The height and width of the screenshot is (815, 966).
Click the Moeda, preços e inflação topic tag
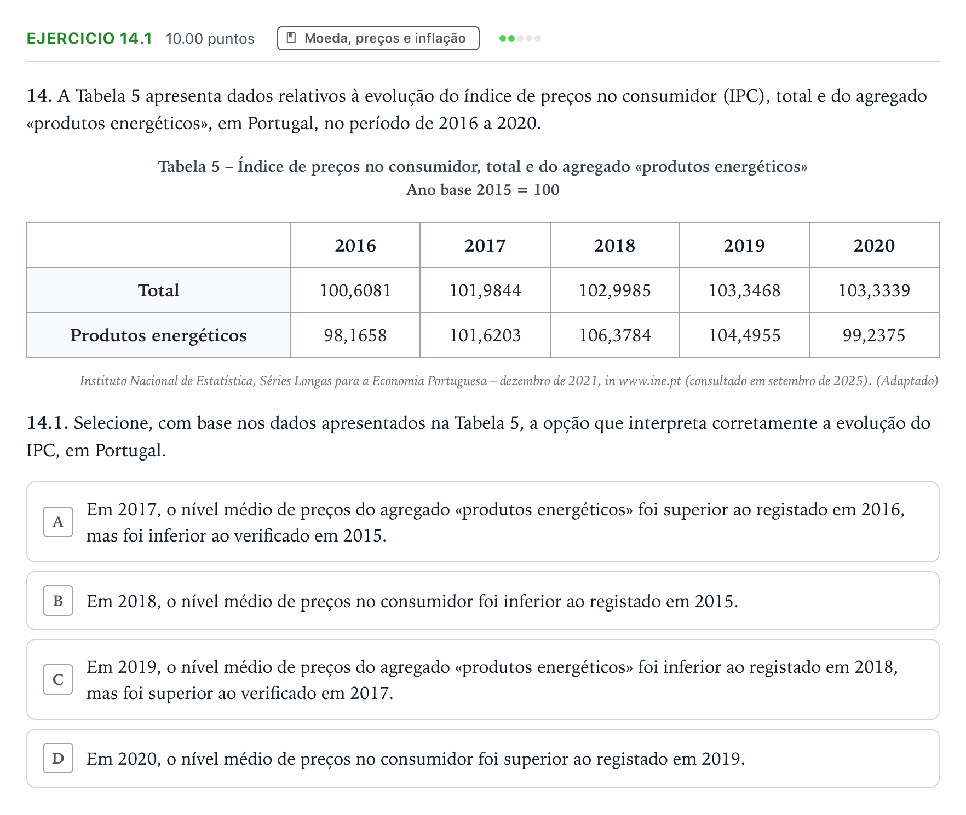pos(378,38)
